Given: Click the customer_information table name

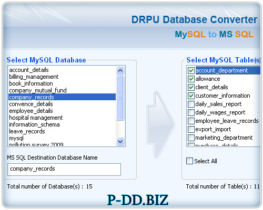Looking at the screenshot, I should [222, 96].
